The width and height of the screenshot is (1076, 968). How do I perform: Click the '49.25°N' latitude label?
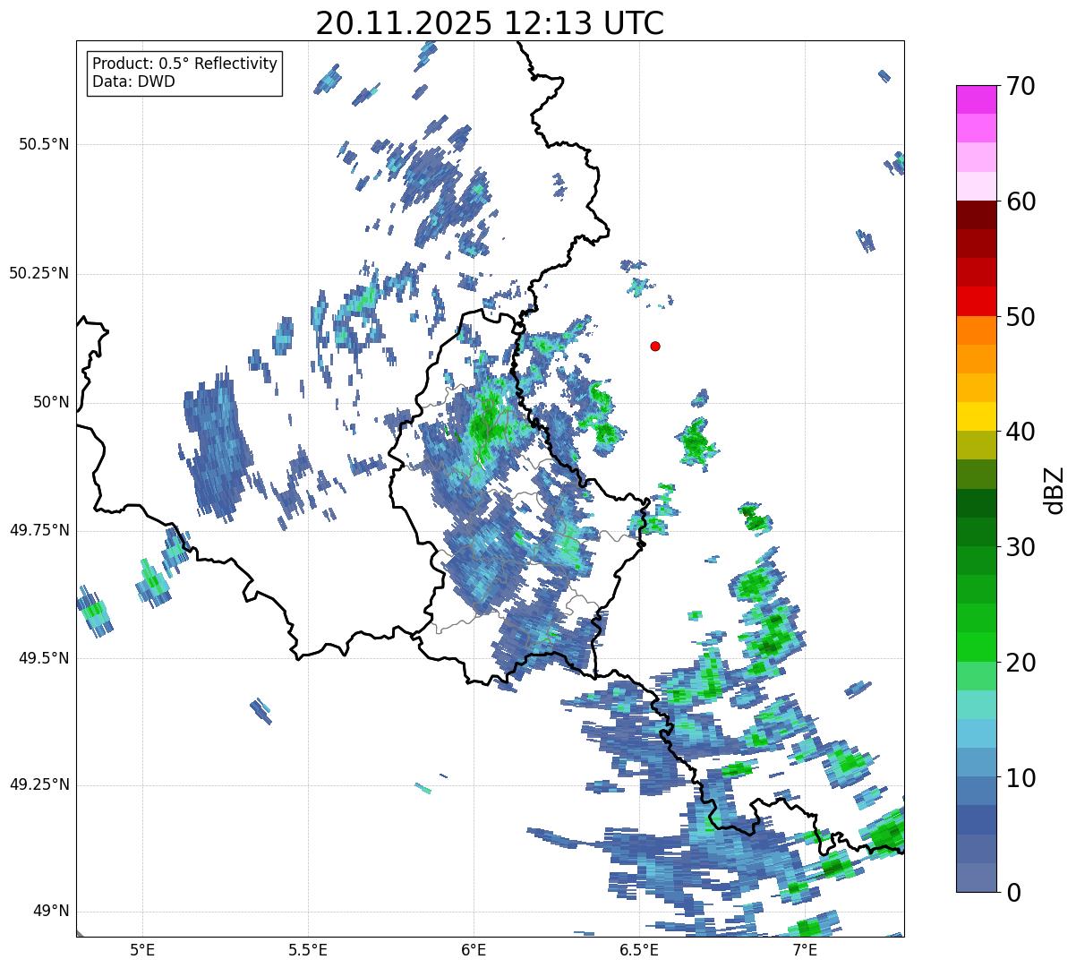tap(39, 784)
